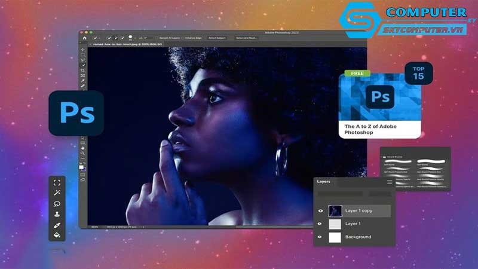
Task: Switch to the Layers panel tab
Action: [x=323, y=182]
